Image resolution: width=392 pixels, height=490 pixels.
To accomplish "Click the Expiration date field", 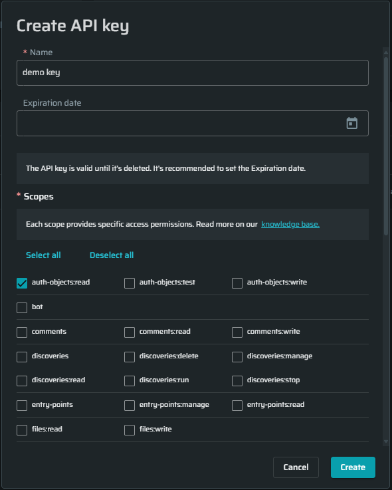I will 193,123.
